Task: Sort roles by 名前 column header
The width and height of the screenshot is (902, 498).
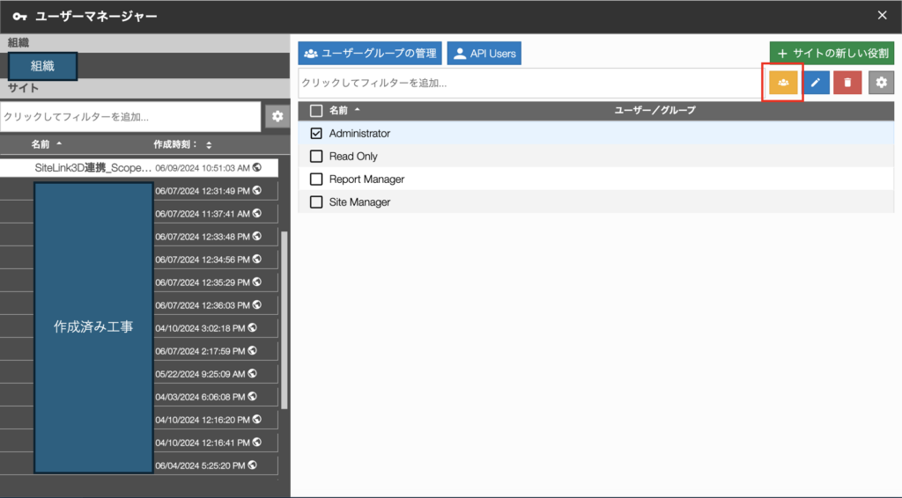Action: tap(339, 111)
